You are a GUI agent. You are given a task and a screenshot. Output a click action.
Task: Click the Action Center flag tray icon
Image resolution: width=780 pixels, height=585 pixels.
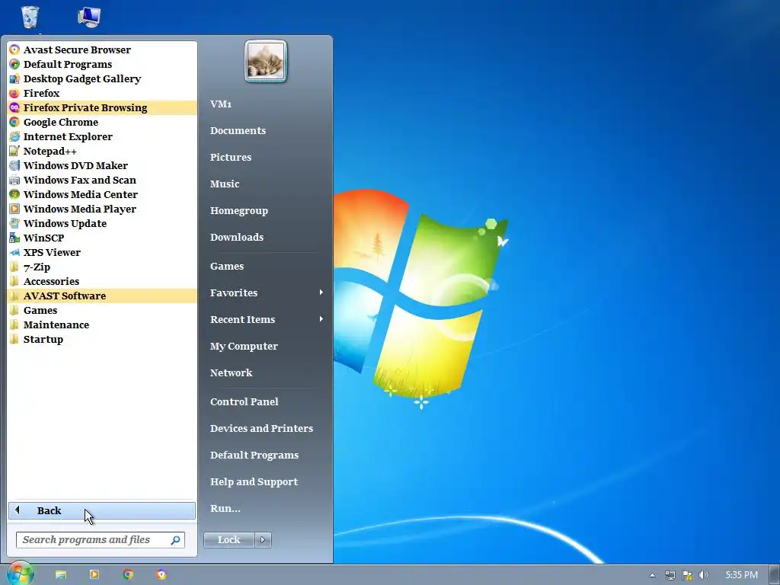click(x=687, y=575)
